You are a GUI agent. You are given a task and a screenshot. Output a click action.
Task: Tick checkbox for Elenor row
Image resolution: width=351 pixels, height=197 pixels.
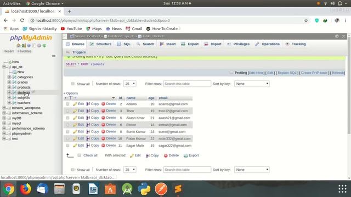[x=67, y=125]
